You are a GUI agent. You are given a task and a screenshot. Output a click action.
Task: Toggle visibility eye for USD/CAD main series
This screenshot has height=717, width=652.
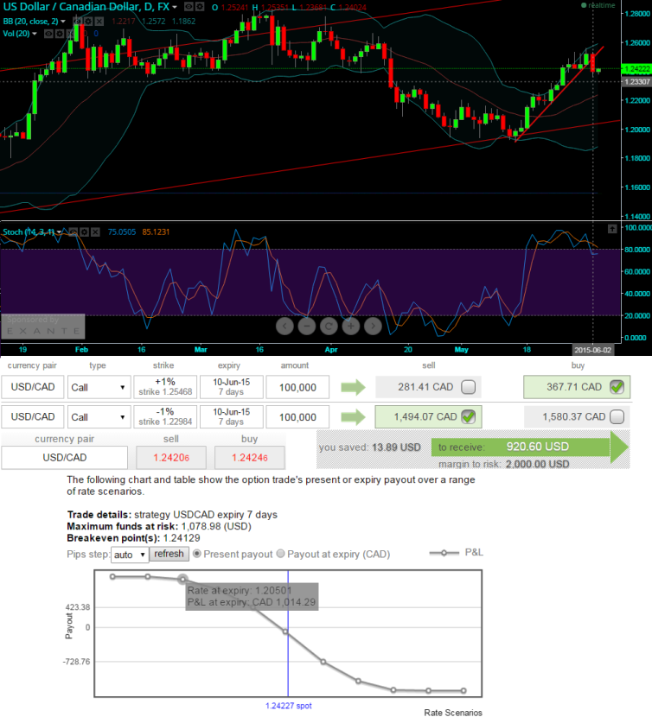[x=189, y=7]
